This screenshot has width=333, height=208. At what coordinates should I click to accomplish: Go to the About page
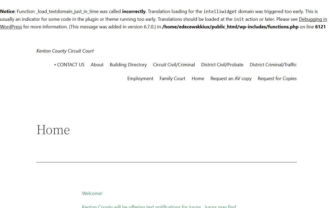(97, 65)
